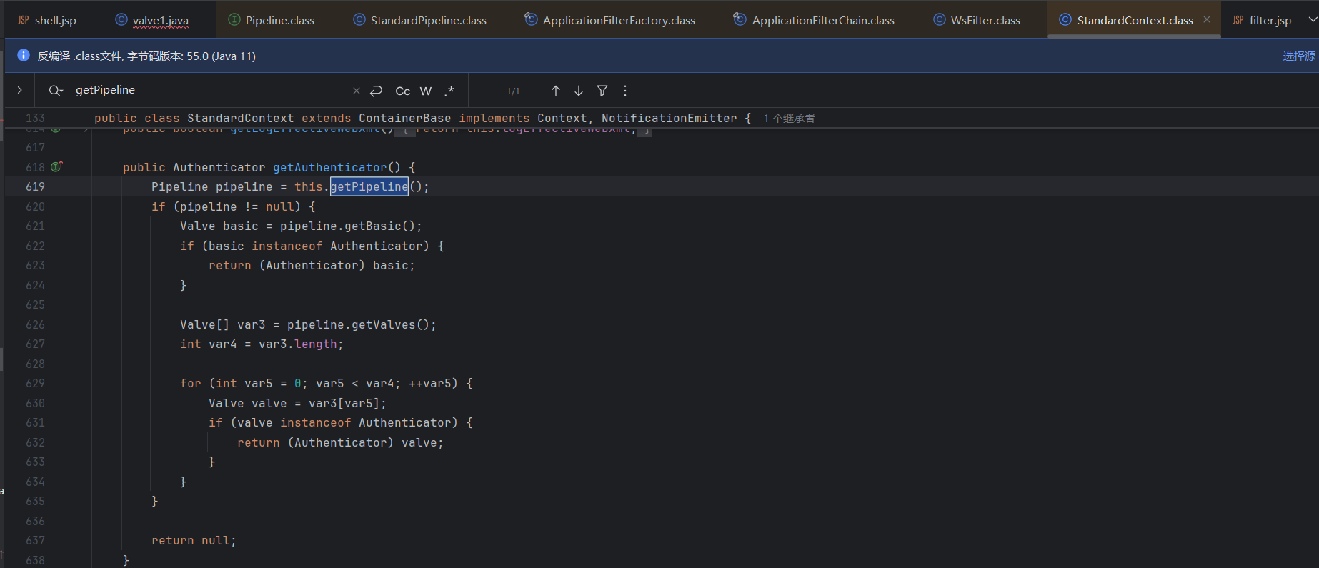Expand the replace field chevron

[20, 90]
